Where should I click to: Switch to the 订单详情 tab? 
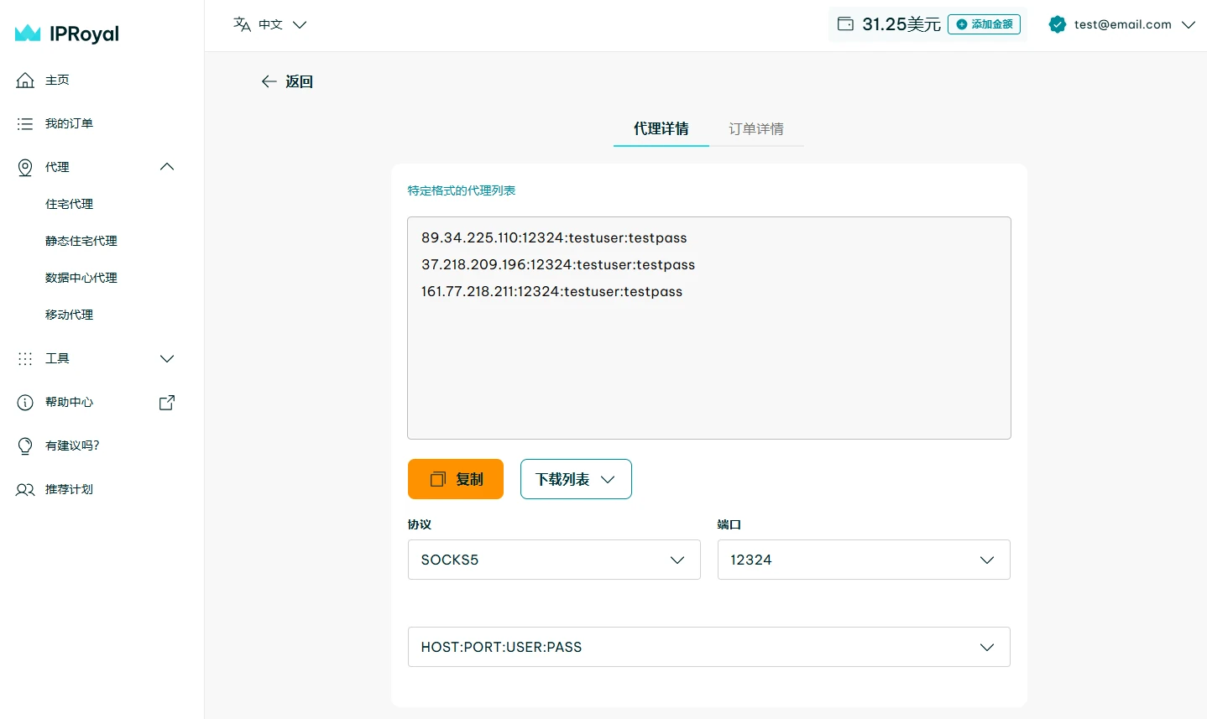click(755, 129)
